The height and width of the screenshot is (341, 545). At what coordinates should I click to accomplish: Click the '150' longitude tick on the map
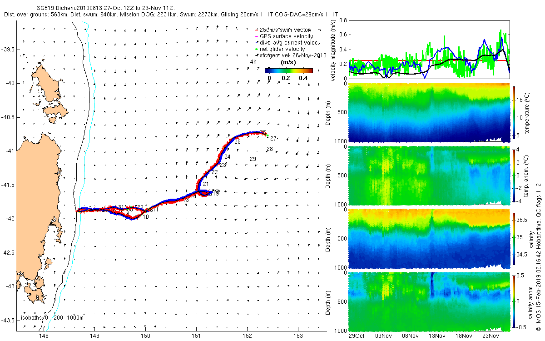[x=145, y=336]
